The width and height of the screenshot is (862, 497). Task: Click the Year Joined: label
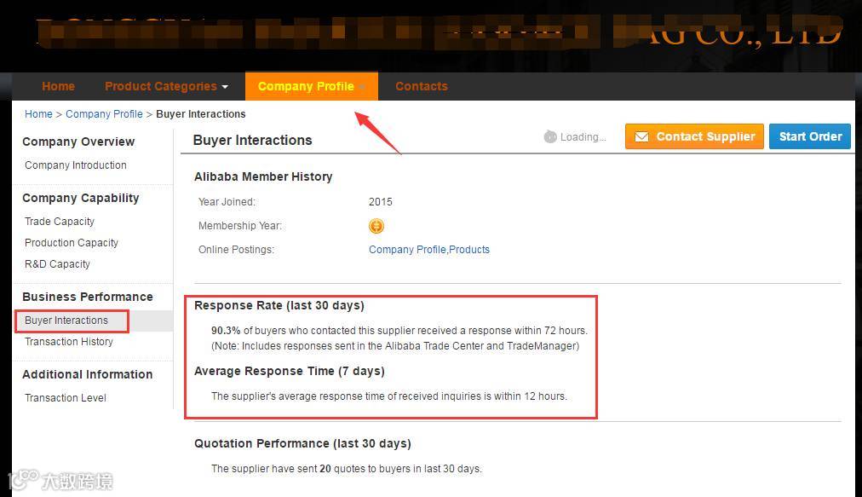[x=227, y=202]
